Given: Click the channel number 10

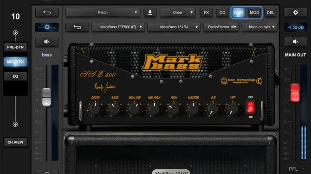Looking at the screenshot, I should pos(15,16).
